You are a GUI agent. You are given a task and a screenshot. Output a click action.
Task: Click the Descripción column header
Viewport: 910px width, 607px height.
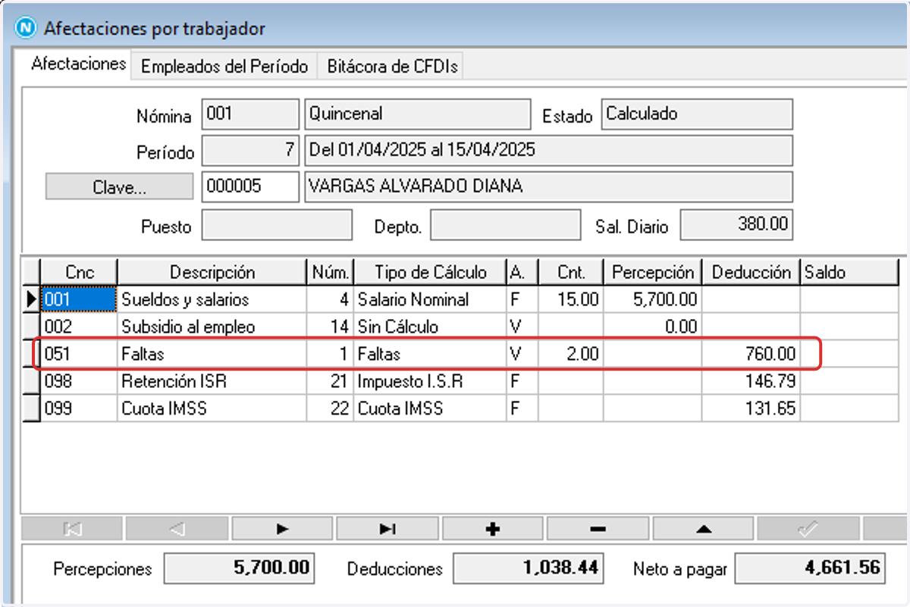point(212,272)
